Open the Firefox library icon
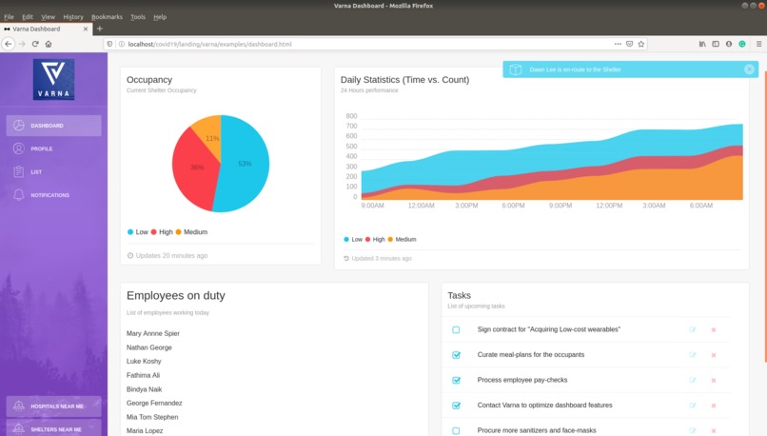Image resolution: width=767 pixels, height=436 pixels. (x=702, y=44)
